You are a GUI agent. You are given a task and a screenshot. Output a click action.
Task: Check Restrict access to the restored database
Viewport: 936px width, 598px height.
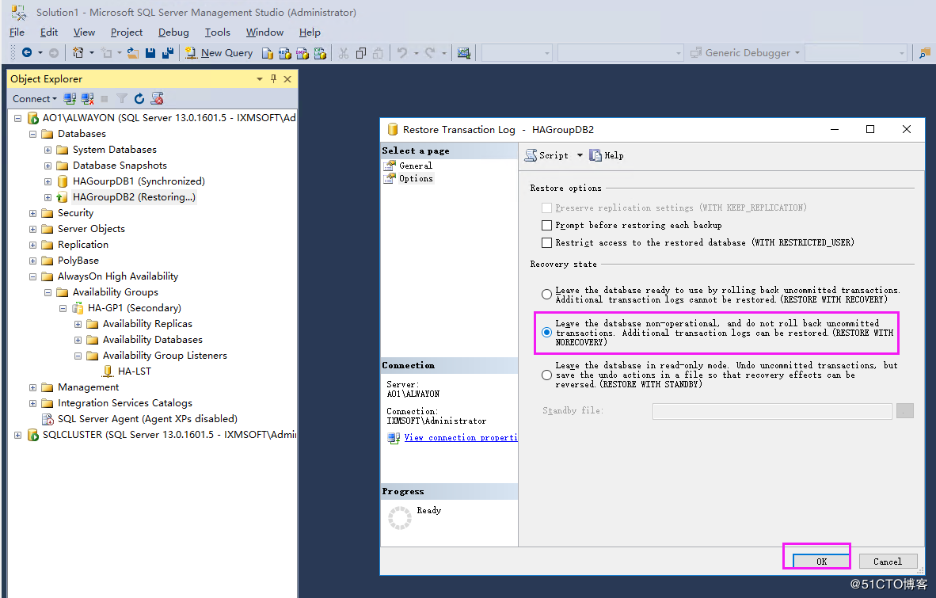[546, 242]
